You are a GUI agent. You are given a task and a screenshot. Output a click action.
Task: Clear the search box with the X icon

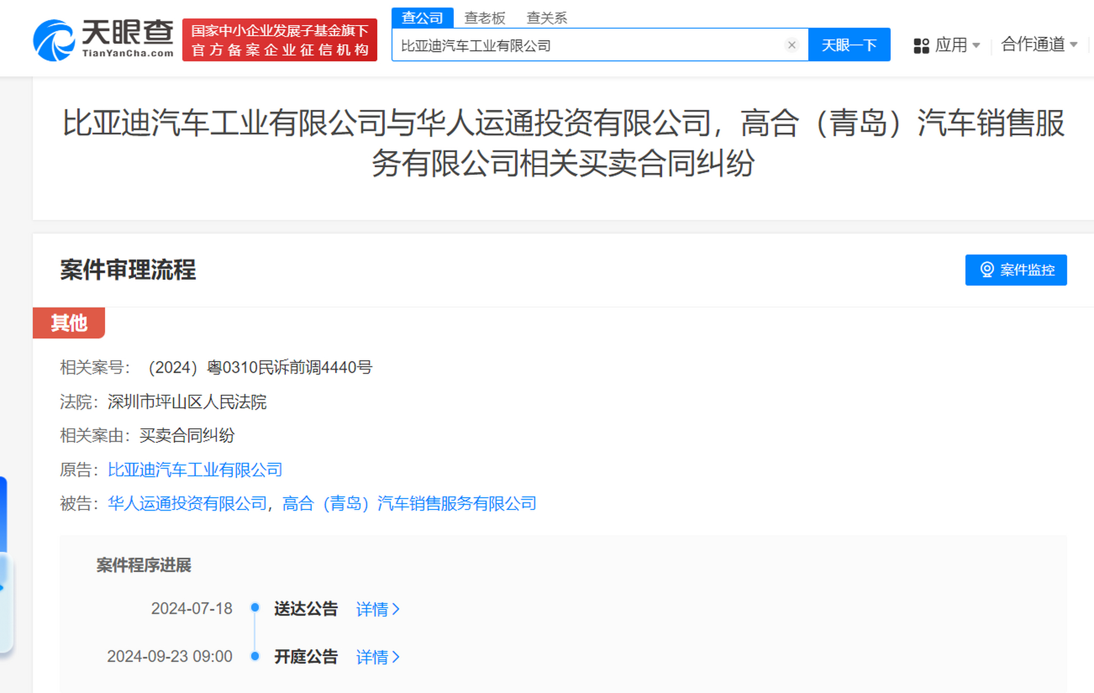point(791,45)
